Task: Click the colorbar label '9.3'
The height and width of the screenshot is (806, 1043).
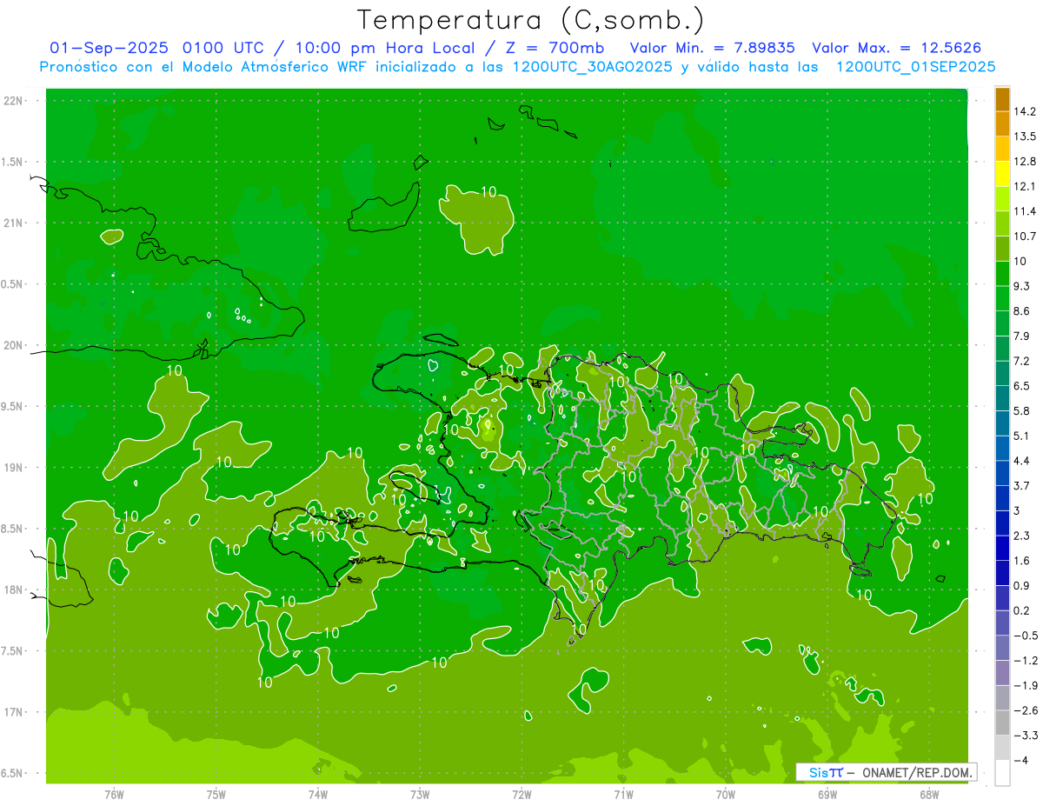Action: 1022,286
